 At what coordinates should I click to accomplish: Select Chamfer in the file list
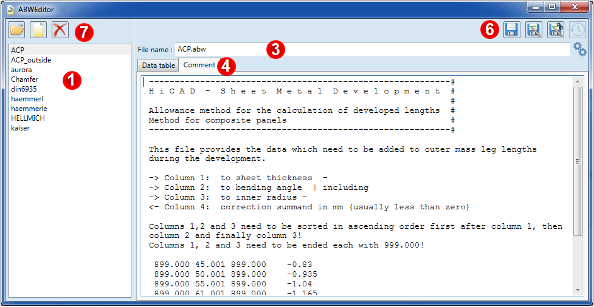70,79
